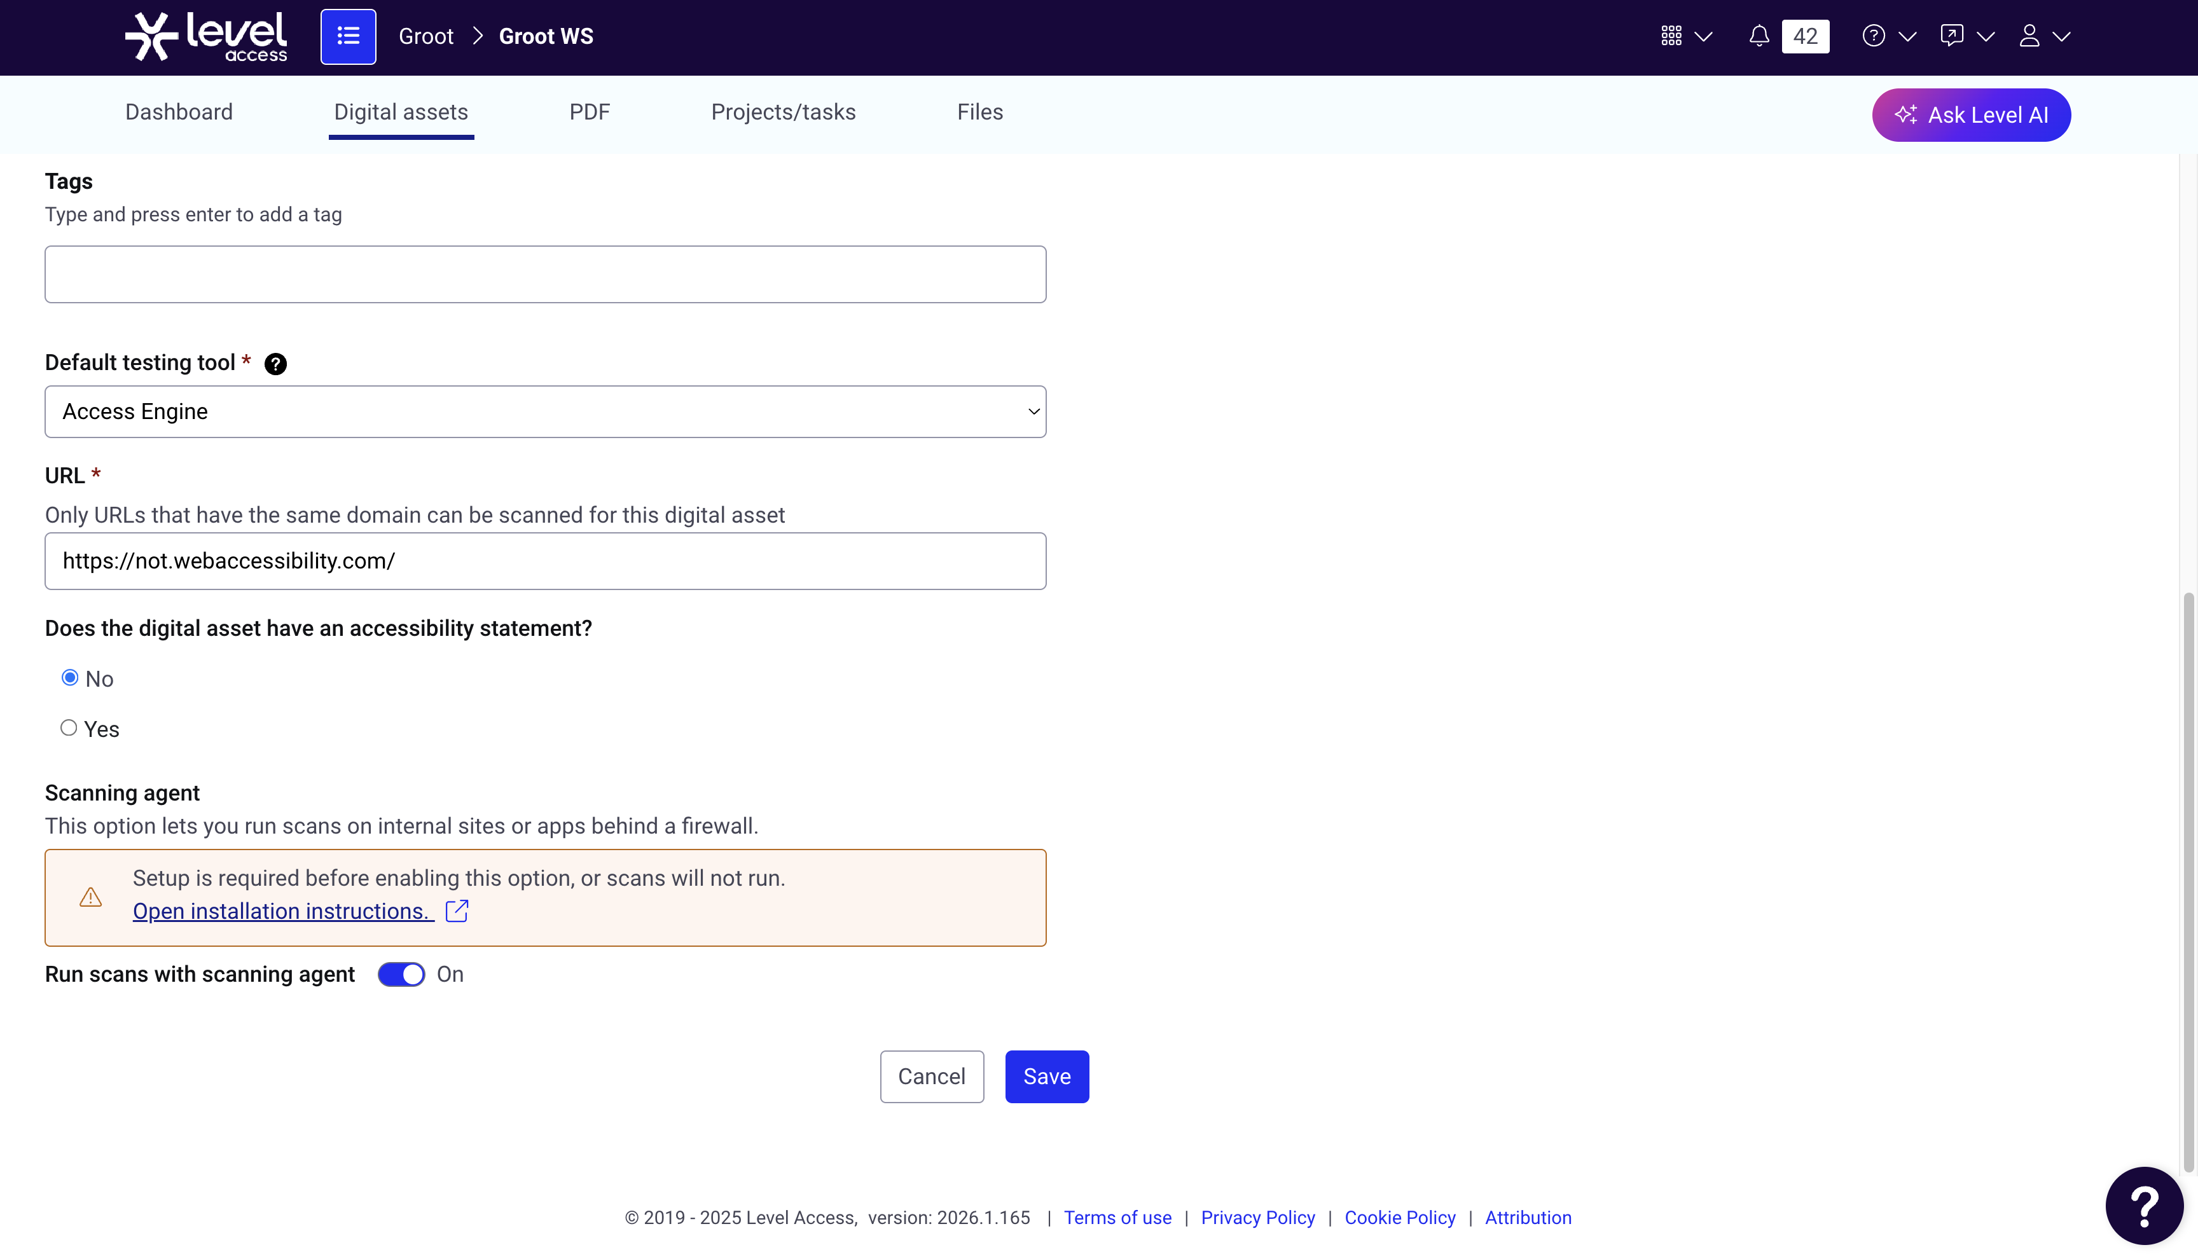2198x1259 pixels.
Task: Open the user profile icon
Action: tap(2029, 36)
